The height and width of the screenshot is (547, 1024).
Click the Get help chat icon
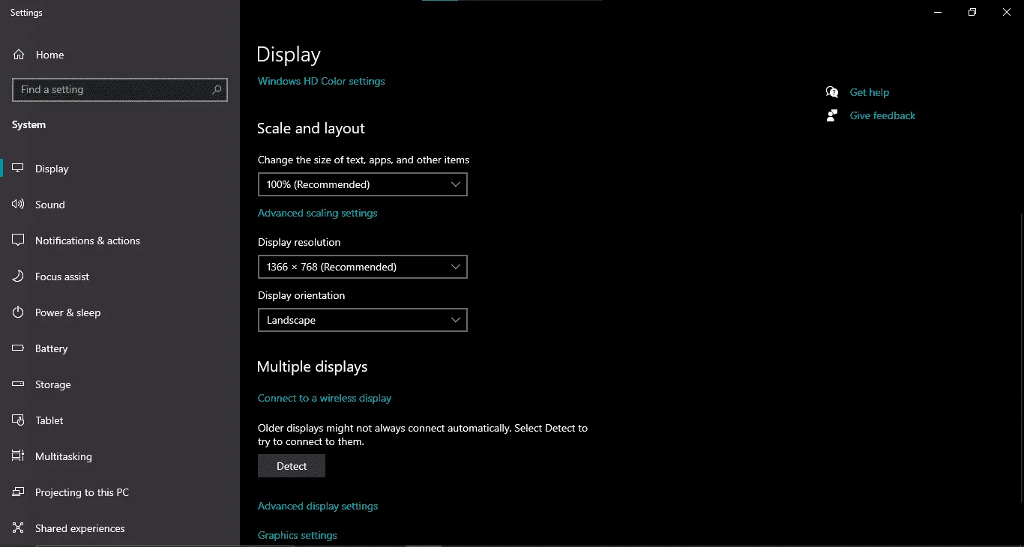coord(832,92)
